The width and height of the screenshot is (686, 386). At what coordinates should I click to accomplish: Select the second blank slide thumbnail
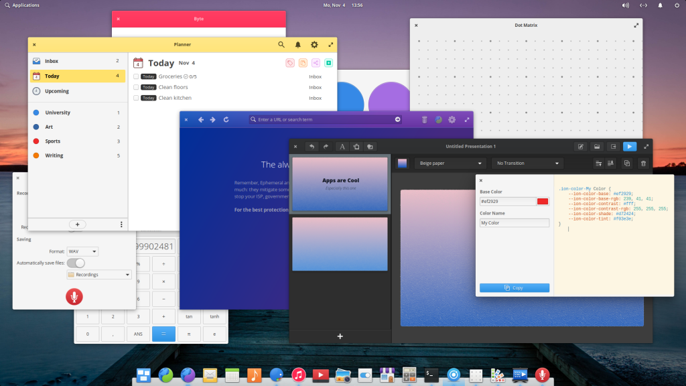click(x=340, y=244)
